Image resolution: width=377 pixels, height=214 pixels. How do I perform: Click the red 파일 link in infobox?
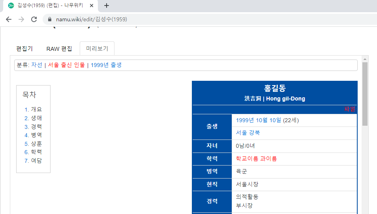click(x=350, y=109)
